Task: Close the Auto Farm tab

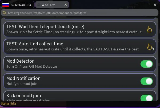Action: tap(66, 5)
